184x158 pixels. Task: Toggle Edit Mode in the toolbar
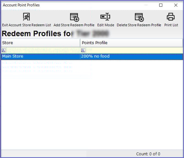[x=105, y=17]
